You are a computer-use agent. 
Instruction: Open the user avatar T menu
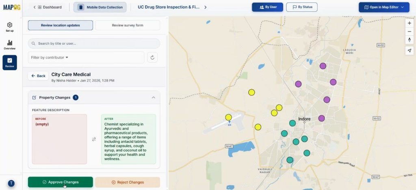click(11, 183)
